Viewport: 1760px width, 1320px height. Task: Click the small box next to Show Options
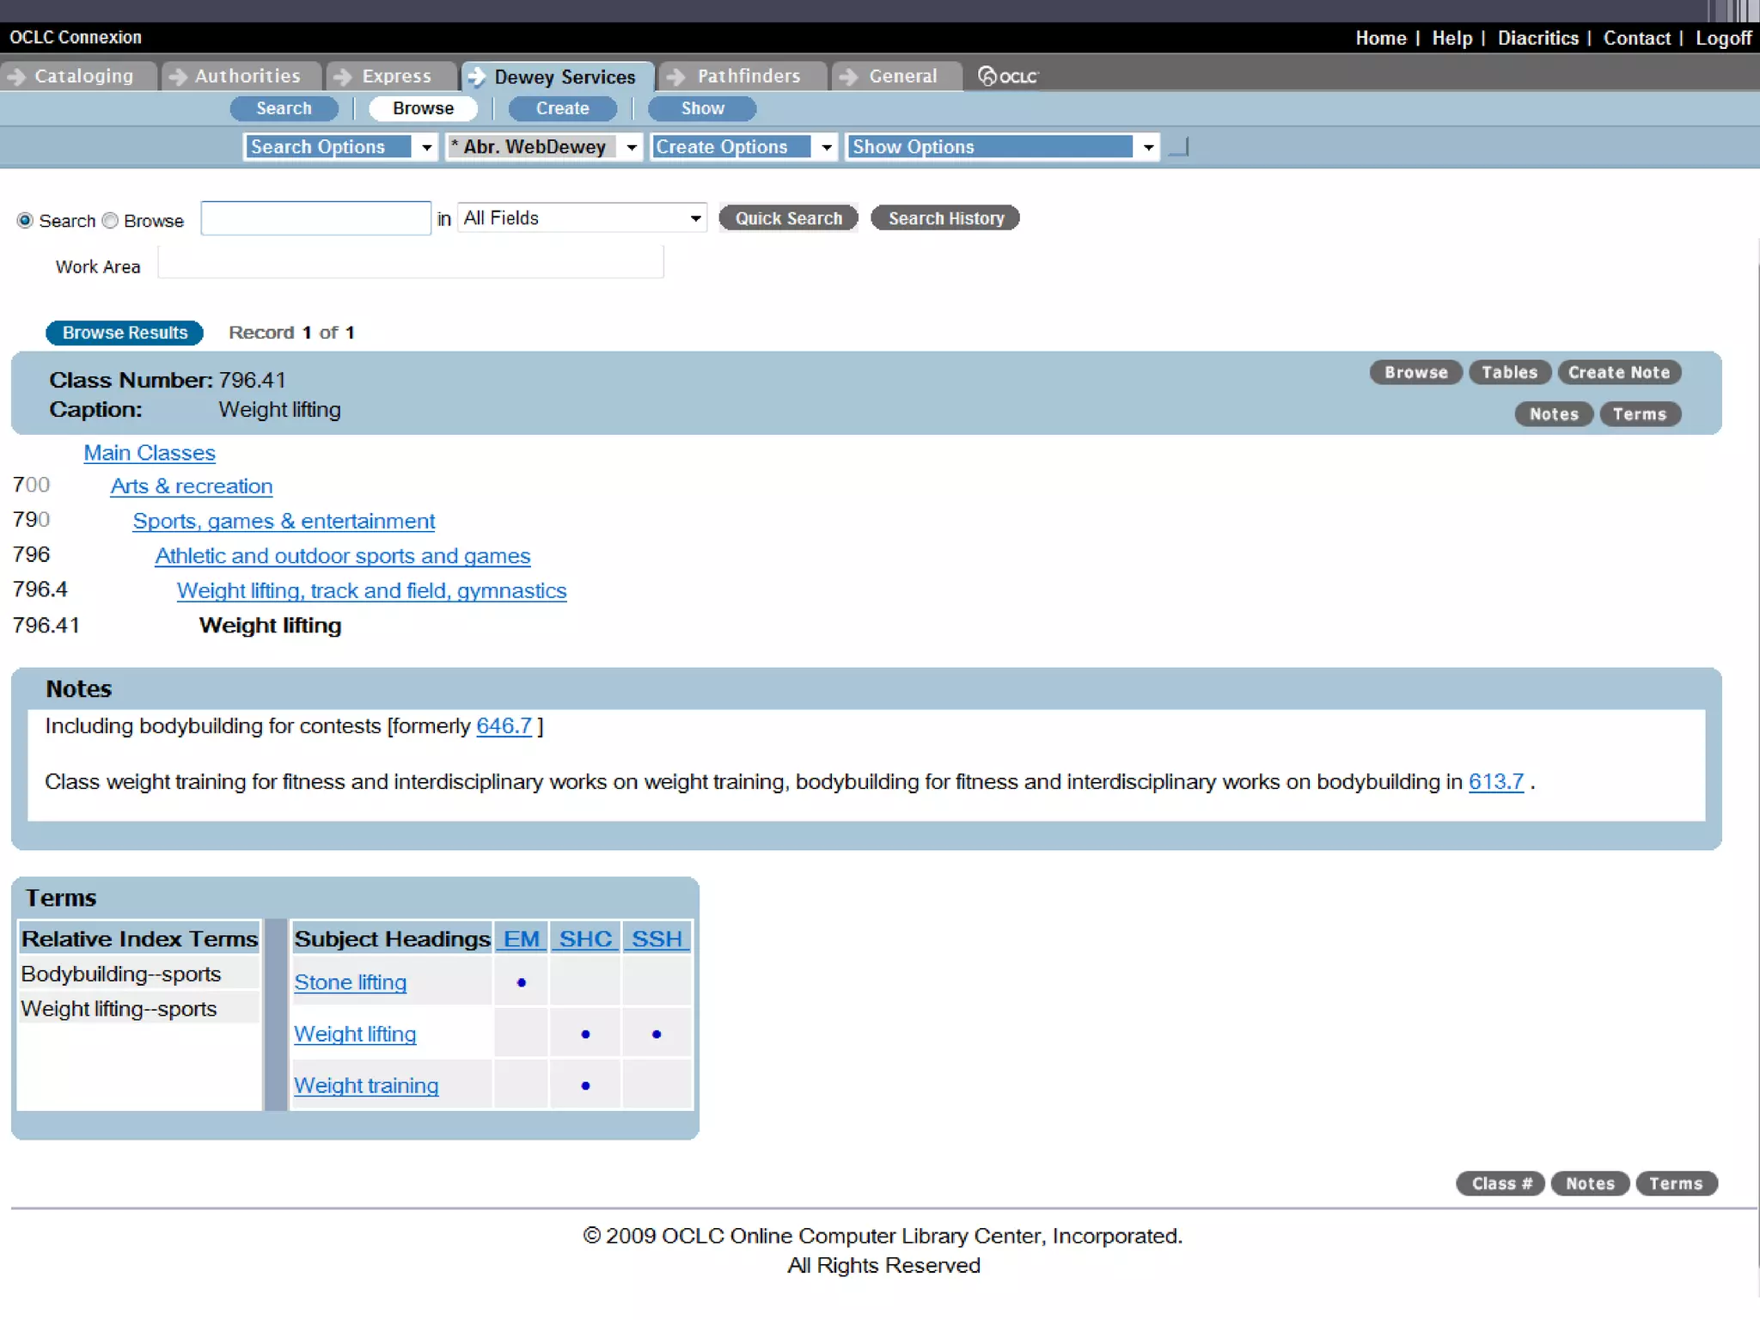click(1179, 147)
